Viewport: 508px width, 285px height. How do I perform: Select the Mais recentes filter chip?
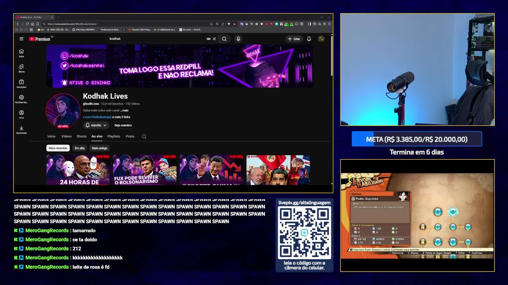(x=58, y=148)
